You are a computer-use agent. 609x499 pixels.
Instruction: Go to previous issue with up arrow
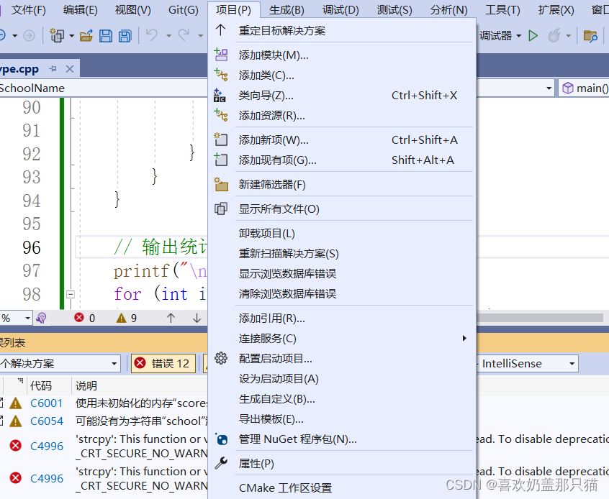(x=171, y=319)
